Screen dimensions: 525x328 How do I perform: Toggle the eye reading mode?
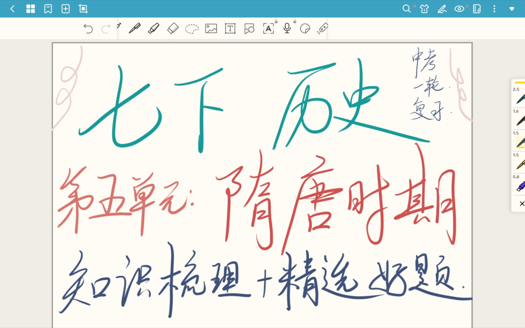click(459, 9)
